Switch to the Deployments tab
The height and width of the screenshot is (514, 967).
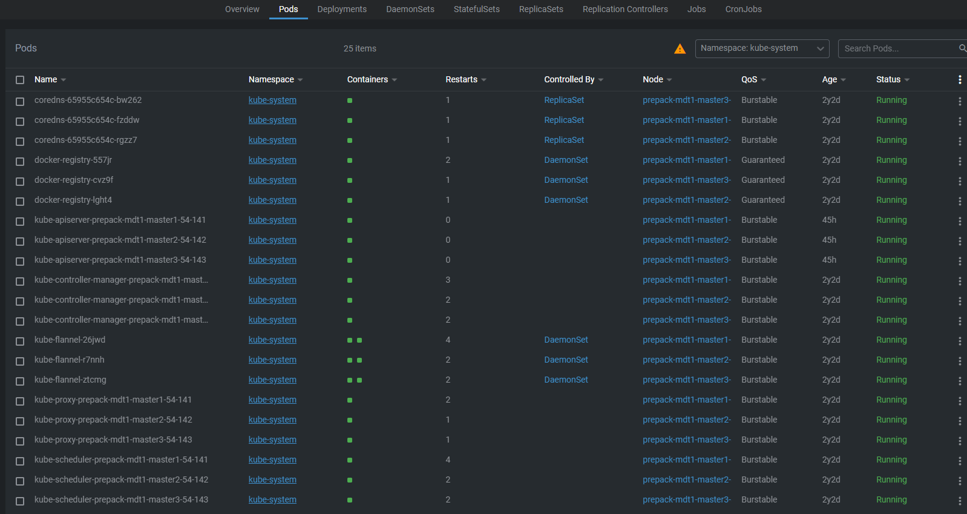tap(342, 9)
